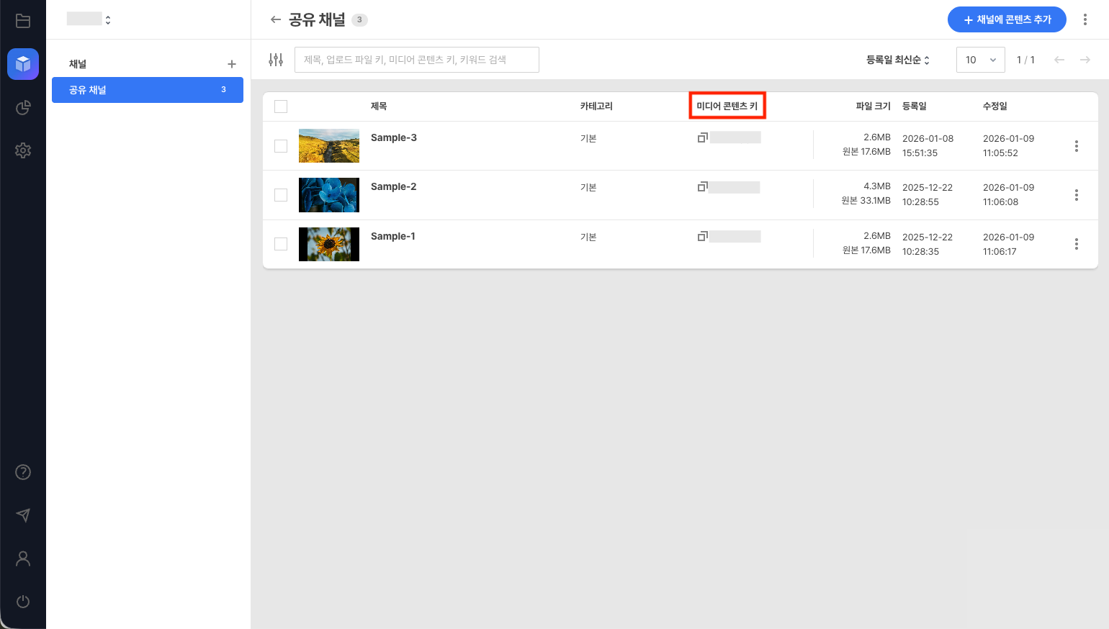Copy media content key for Sample-3
The width and height of the screenshot is (1109, 629).
[x=702, y=137]
